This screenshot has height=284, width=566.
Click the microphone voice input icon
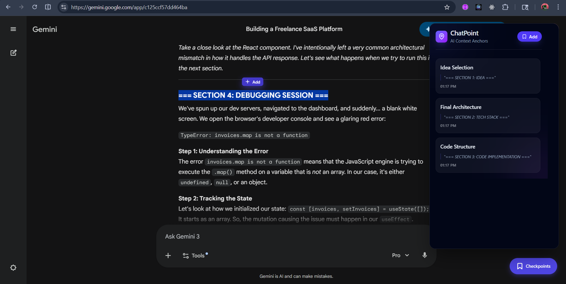(x=424, y=255)
